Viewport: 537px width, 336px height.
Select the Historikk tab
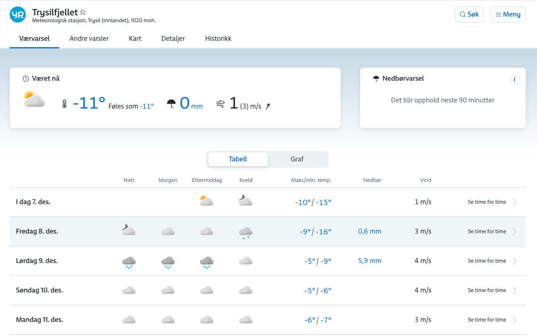(x=218, y=39)
